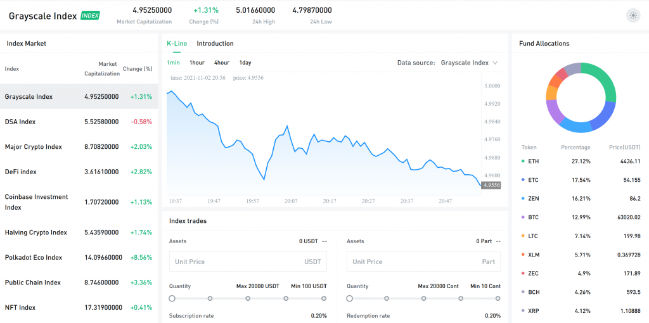Click the 24h Low value 4.79870000
This screenshot has width=649, height=323.
[x=312, y=10]
